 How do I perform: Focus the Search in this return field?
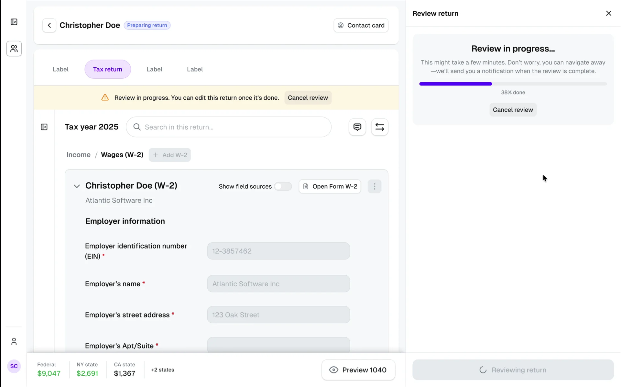[229, 127]
